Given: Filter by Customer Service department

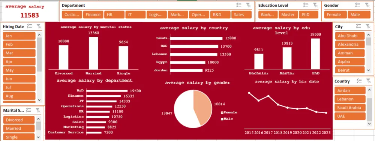Looking at the screenshot, I should (72, 15).
